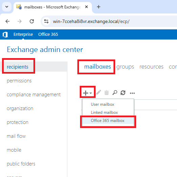Select mail flow in the left navigation
This screenshot has height=177, width=177.
16,136
